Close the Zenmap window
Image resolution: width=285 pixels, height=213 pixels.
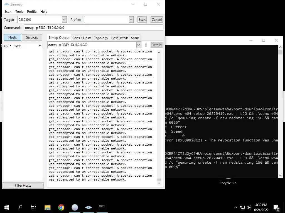[158, 4]
